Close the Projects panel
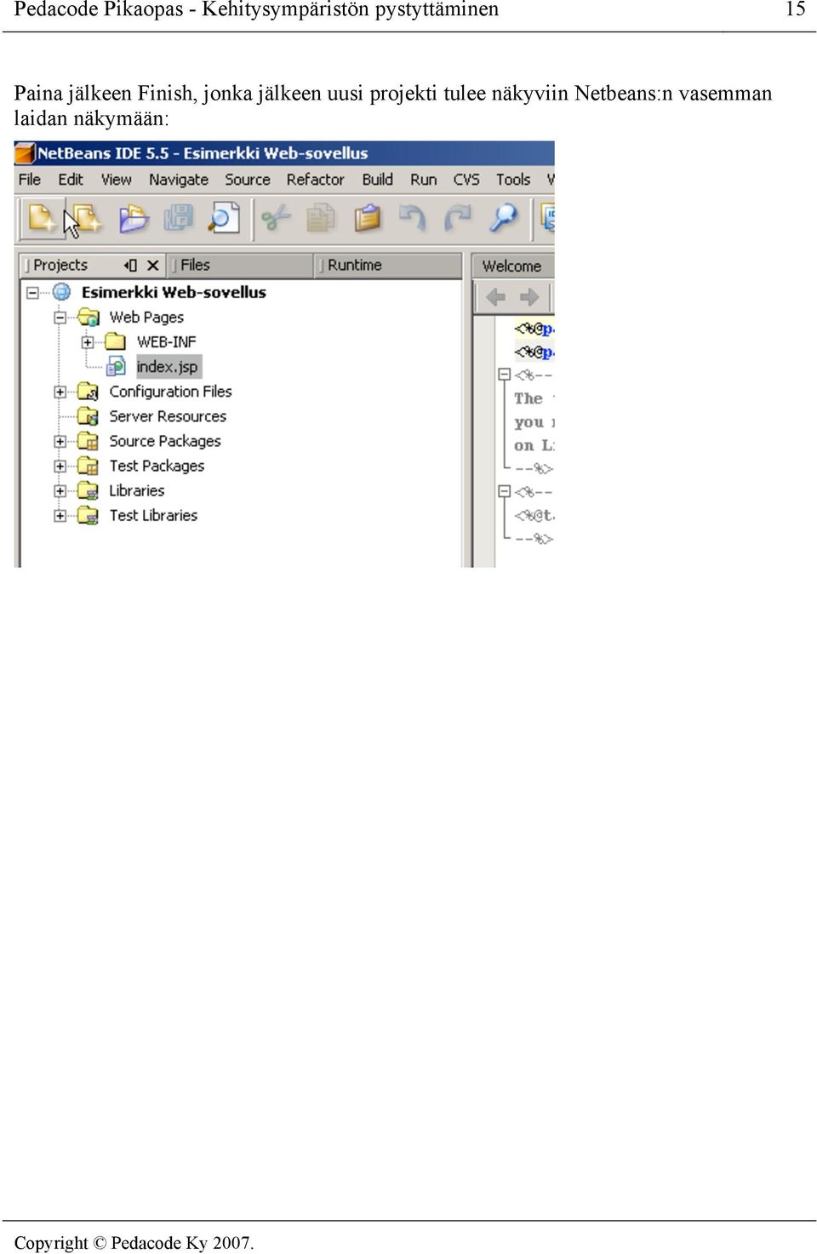Screen dimensions: 817x1254 tap(153, 266)
